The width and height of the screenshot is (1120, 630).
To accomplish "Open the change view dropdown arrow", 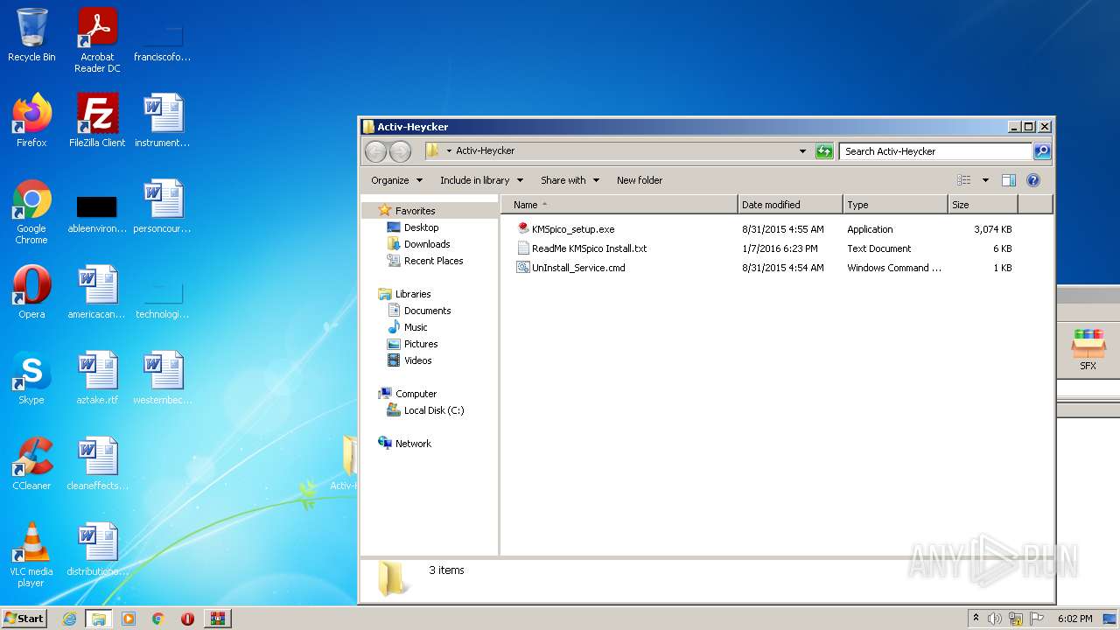I will coord(985,180).
